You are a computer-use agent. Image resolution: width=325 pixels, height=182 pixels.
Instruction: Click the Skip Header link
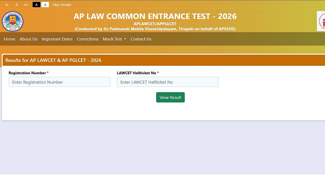pos(62,5)
